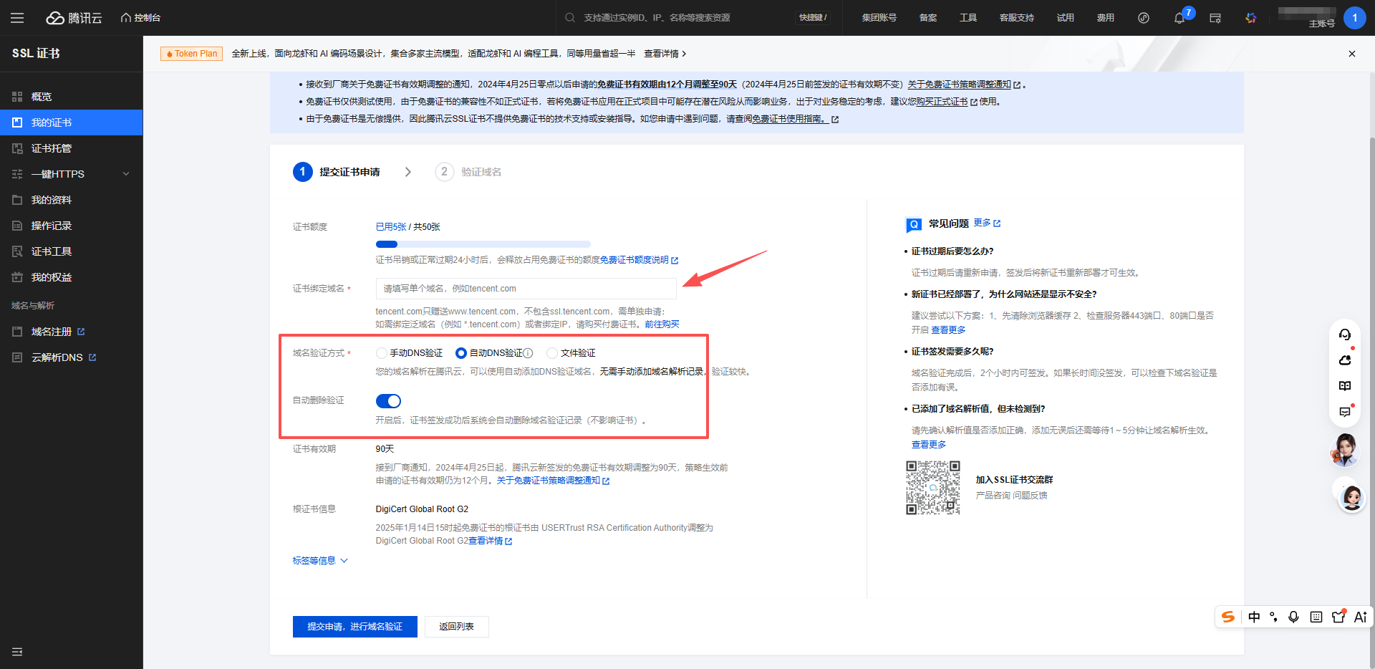Expand the 标签等信息 section
Viewport: 1375px width, 669px height.
pyautogui.click(x=320, y=561)
